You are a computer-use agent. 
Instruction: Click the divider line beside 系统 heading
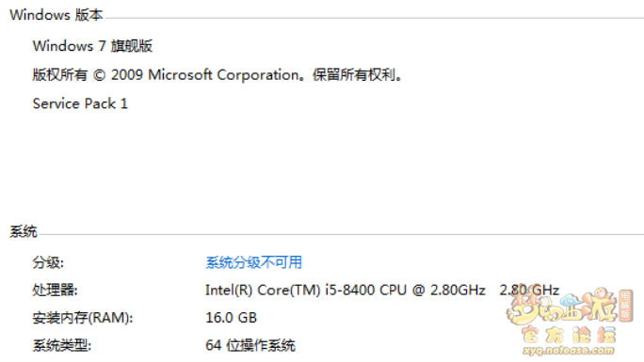(x=341, y=235)
